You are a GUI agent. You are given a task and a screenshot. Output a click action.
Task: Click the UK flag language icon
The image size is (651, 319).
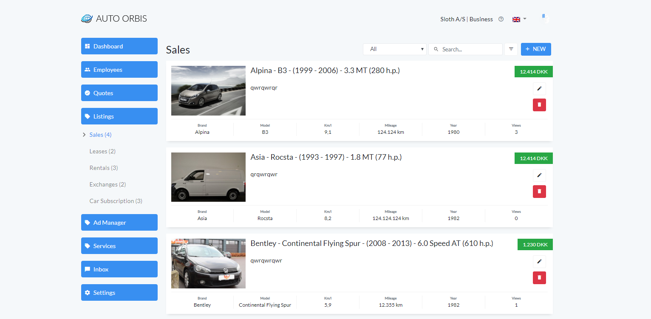(x=516, y=19)
